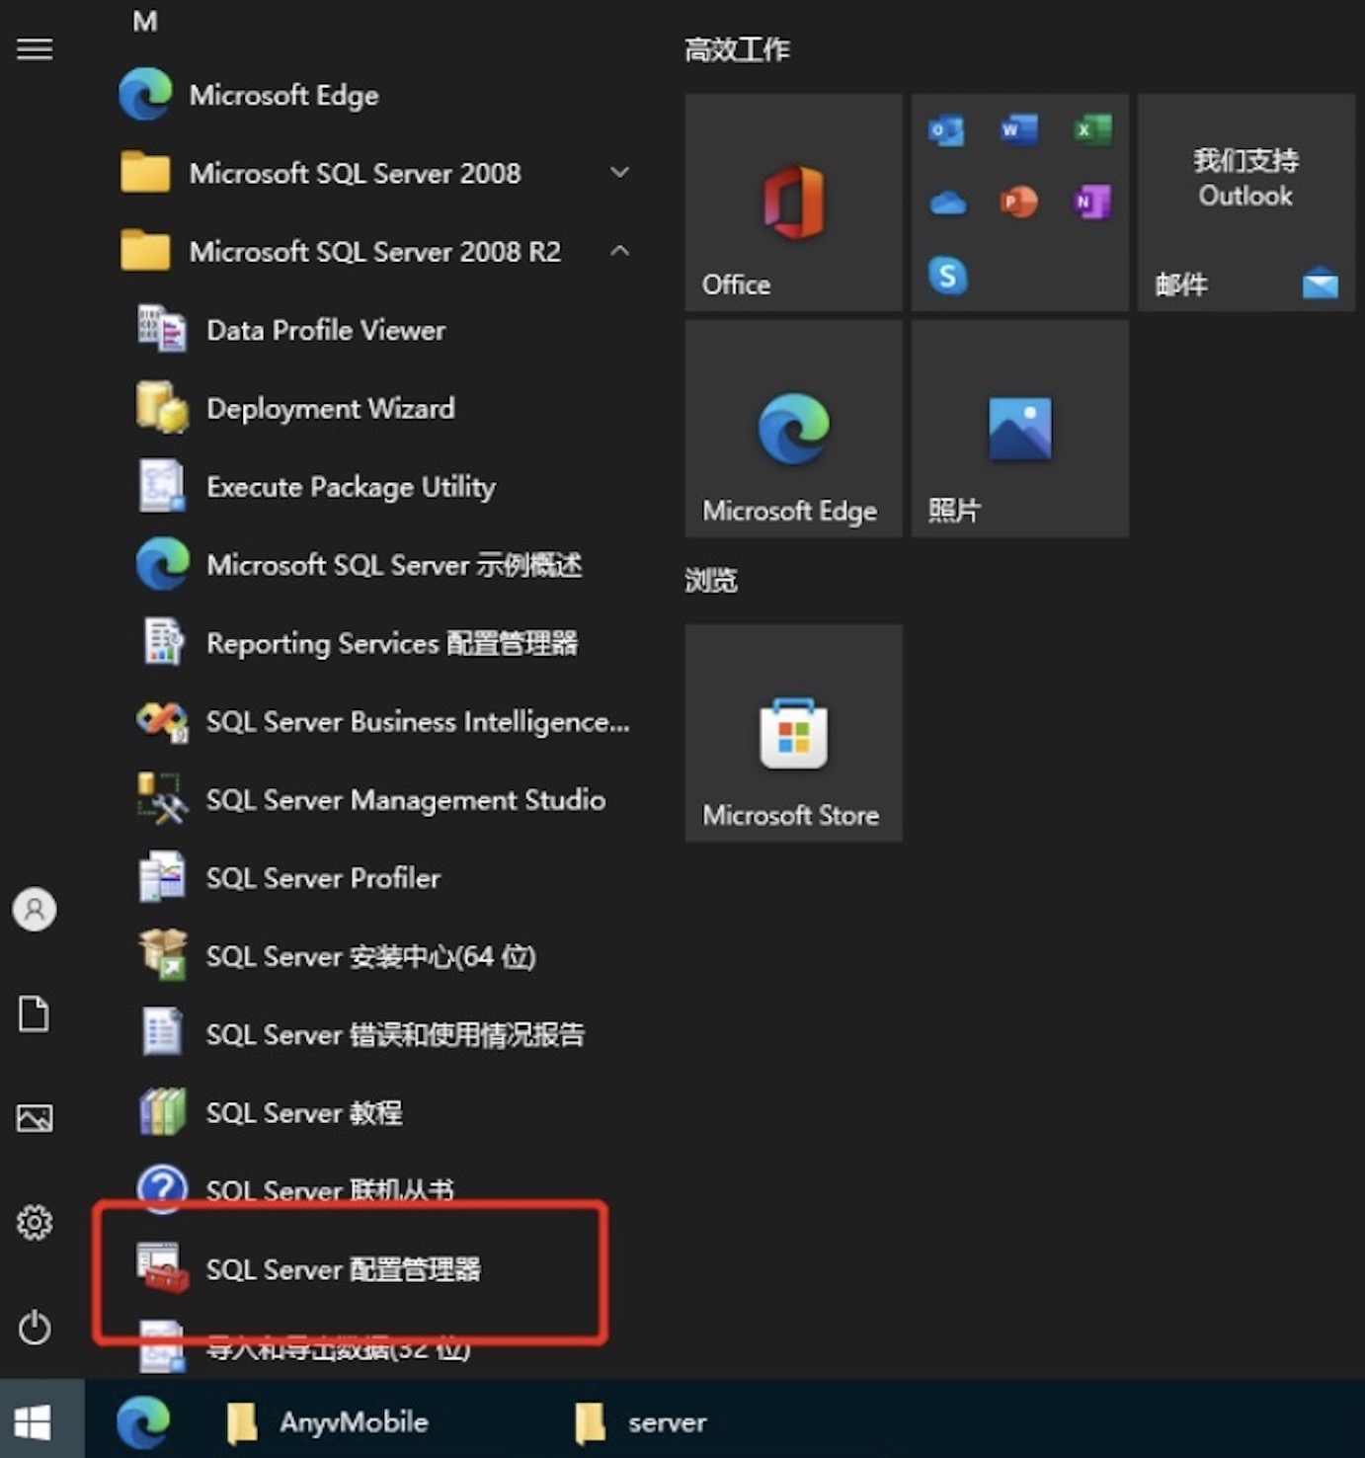Select the SQL Server Management Studio label
Screen dimensions: 1365x1458
(406, 800)
